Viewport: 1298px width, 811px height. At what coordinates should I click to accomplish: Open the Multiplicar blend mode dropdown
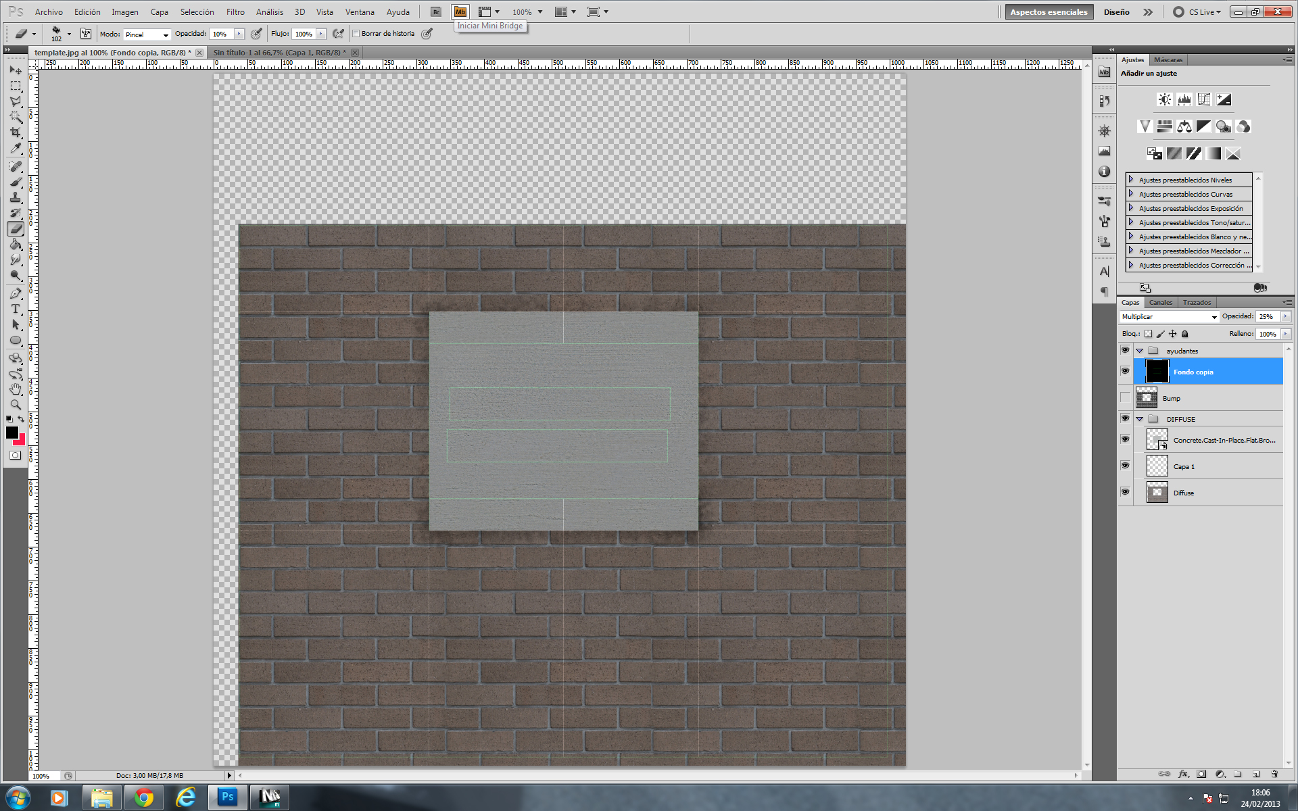pyautogui.click(x=1169, y=316)
